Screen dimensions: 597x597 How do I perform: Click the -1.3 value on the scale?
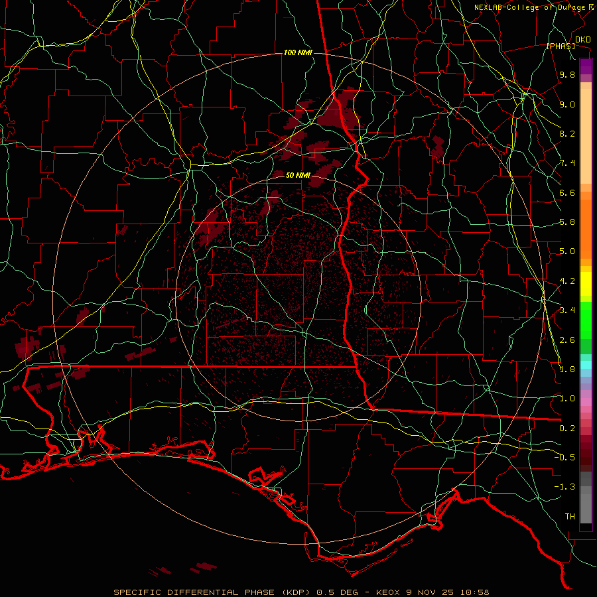click(564, 487)
